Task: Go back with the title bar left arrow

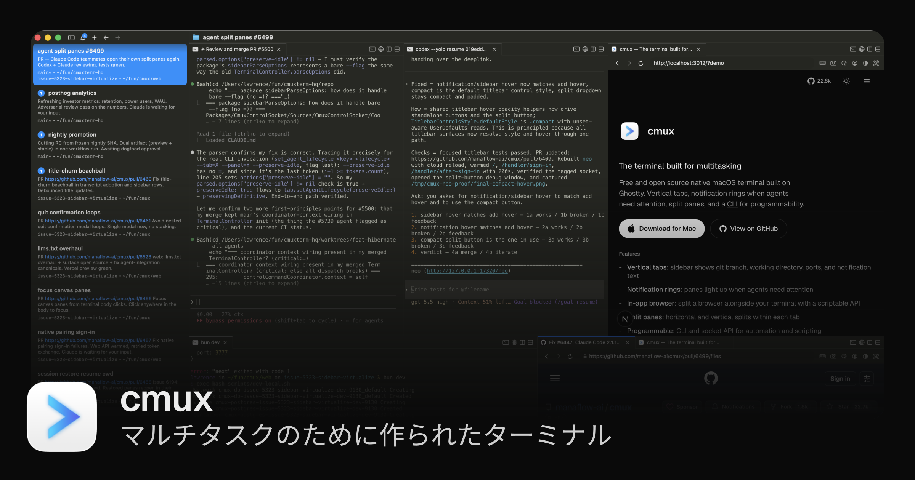Action: click(106, 38)
